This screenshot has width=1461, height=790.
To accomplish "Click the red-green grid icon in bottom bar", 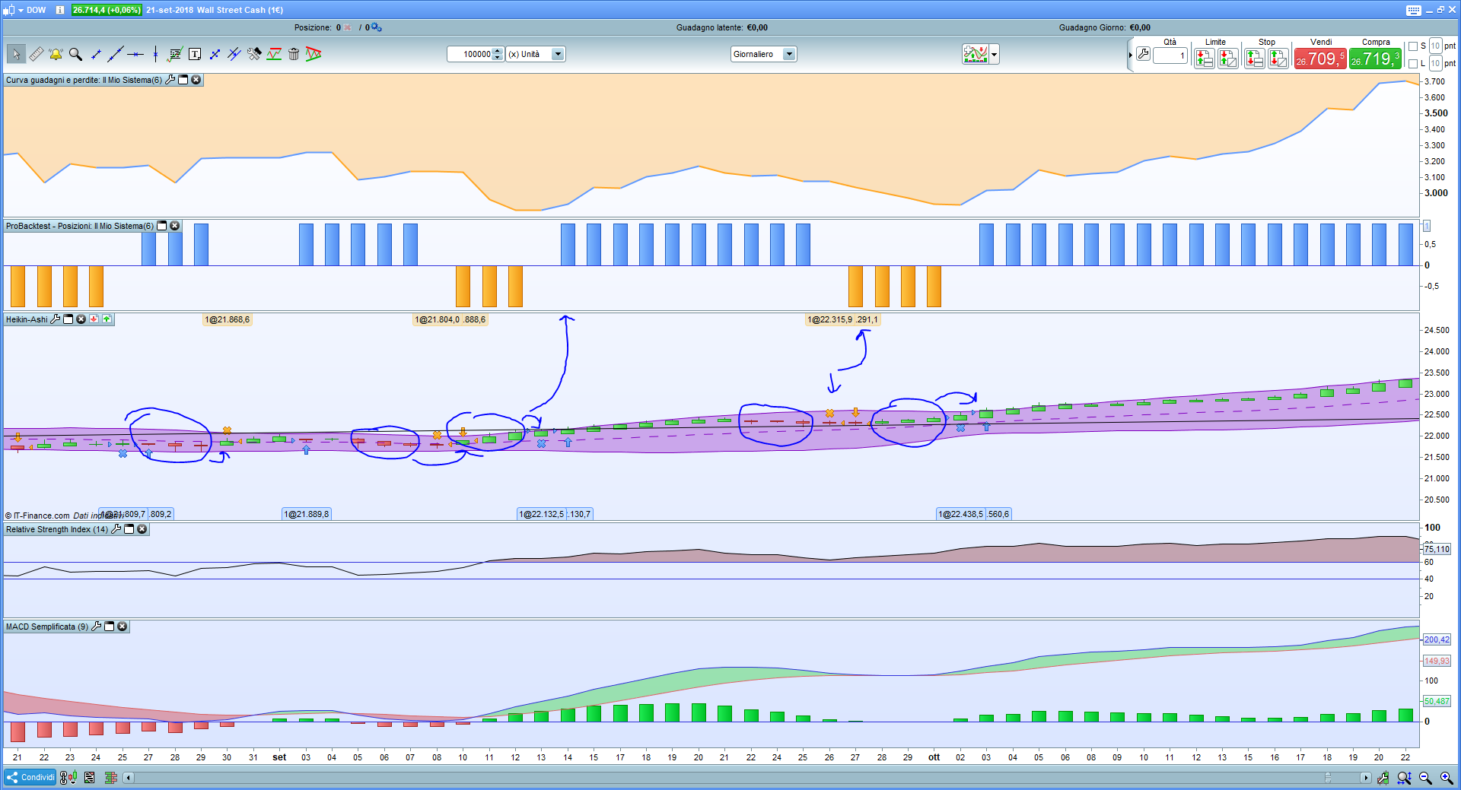I will coord(110,777).
